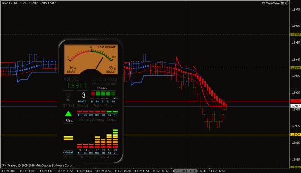
Task: Click the 1.5885 price scale label
Action: [295, 160]
